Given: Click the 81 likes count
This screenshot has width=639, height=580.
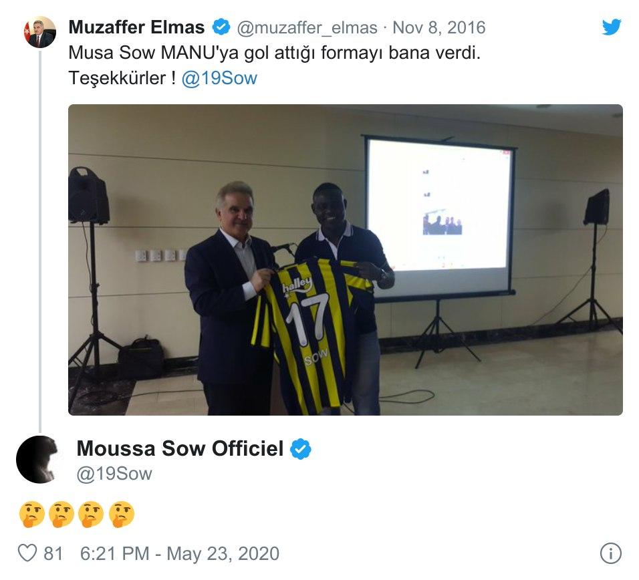Looking at the screenshot, I should [53, 553].
